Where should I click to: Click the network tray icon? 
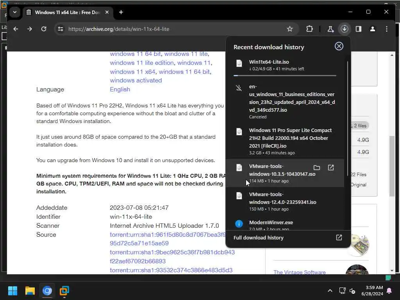click(342, 291)
